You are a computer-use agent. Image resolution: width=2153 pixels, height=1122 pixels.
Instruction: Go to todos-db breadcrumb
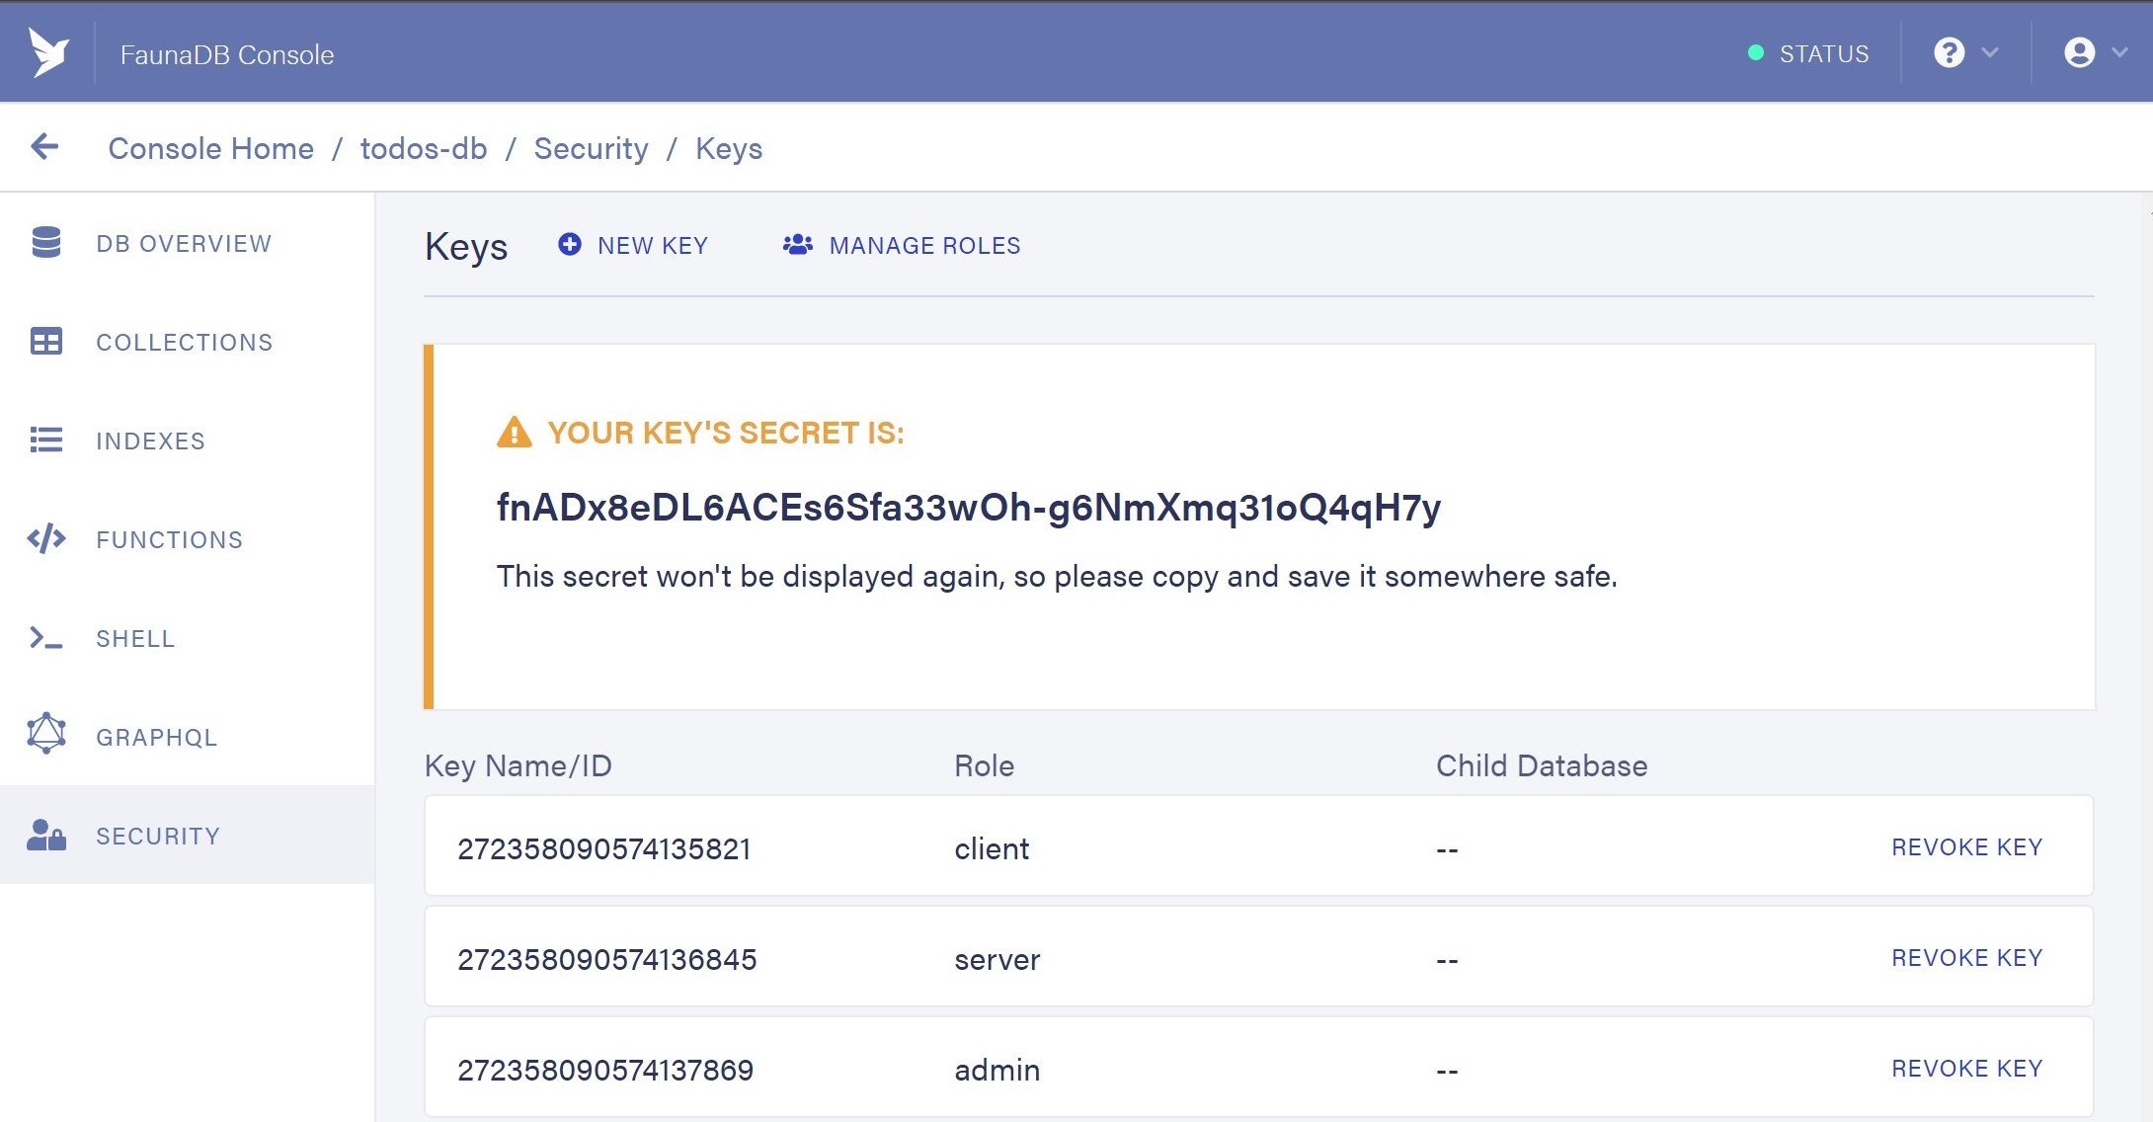click(424, 148)
